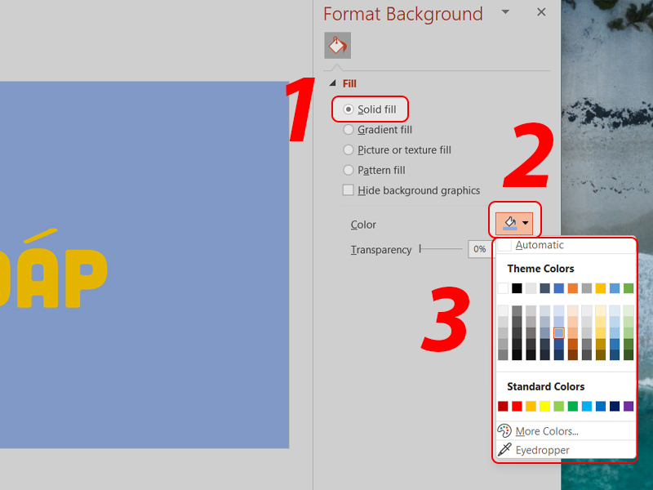Select the Pattern fill radio button
The height and width of the screenshot is (490, 653).
pos(349,171)
